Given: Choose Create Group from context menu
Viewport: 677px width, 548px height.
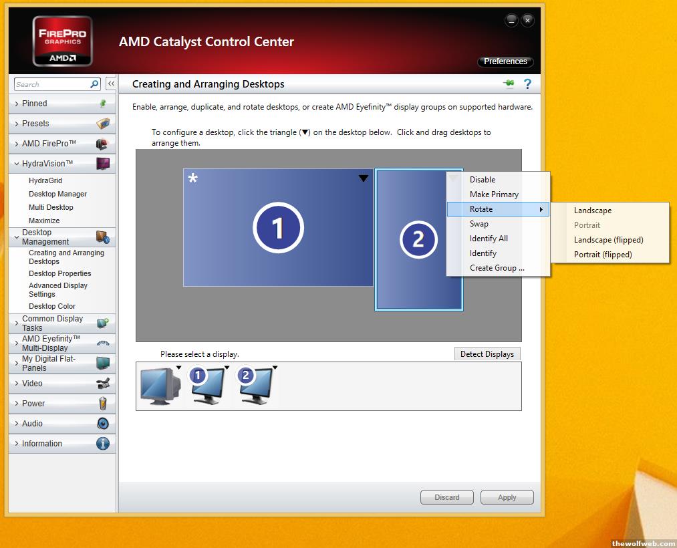Looking at the screenshot, I should coord(497,268).
